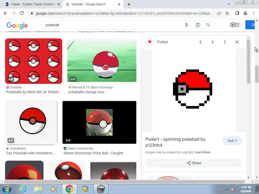Open the media player taskbar icon
Image resolution: width=259 pixels, height=194 pixels.
point(53,189)
